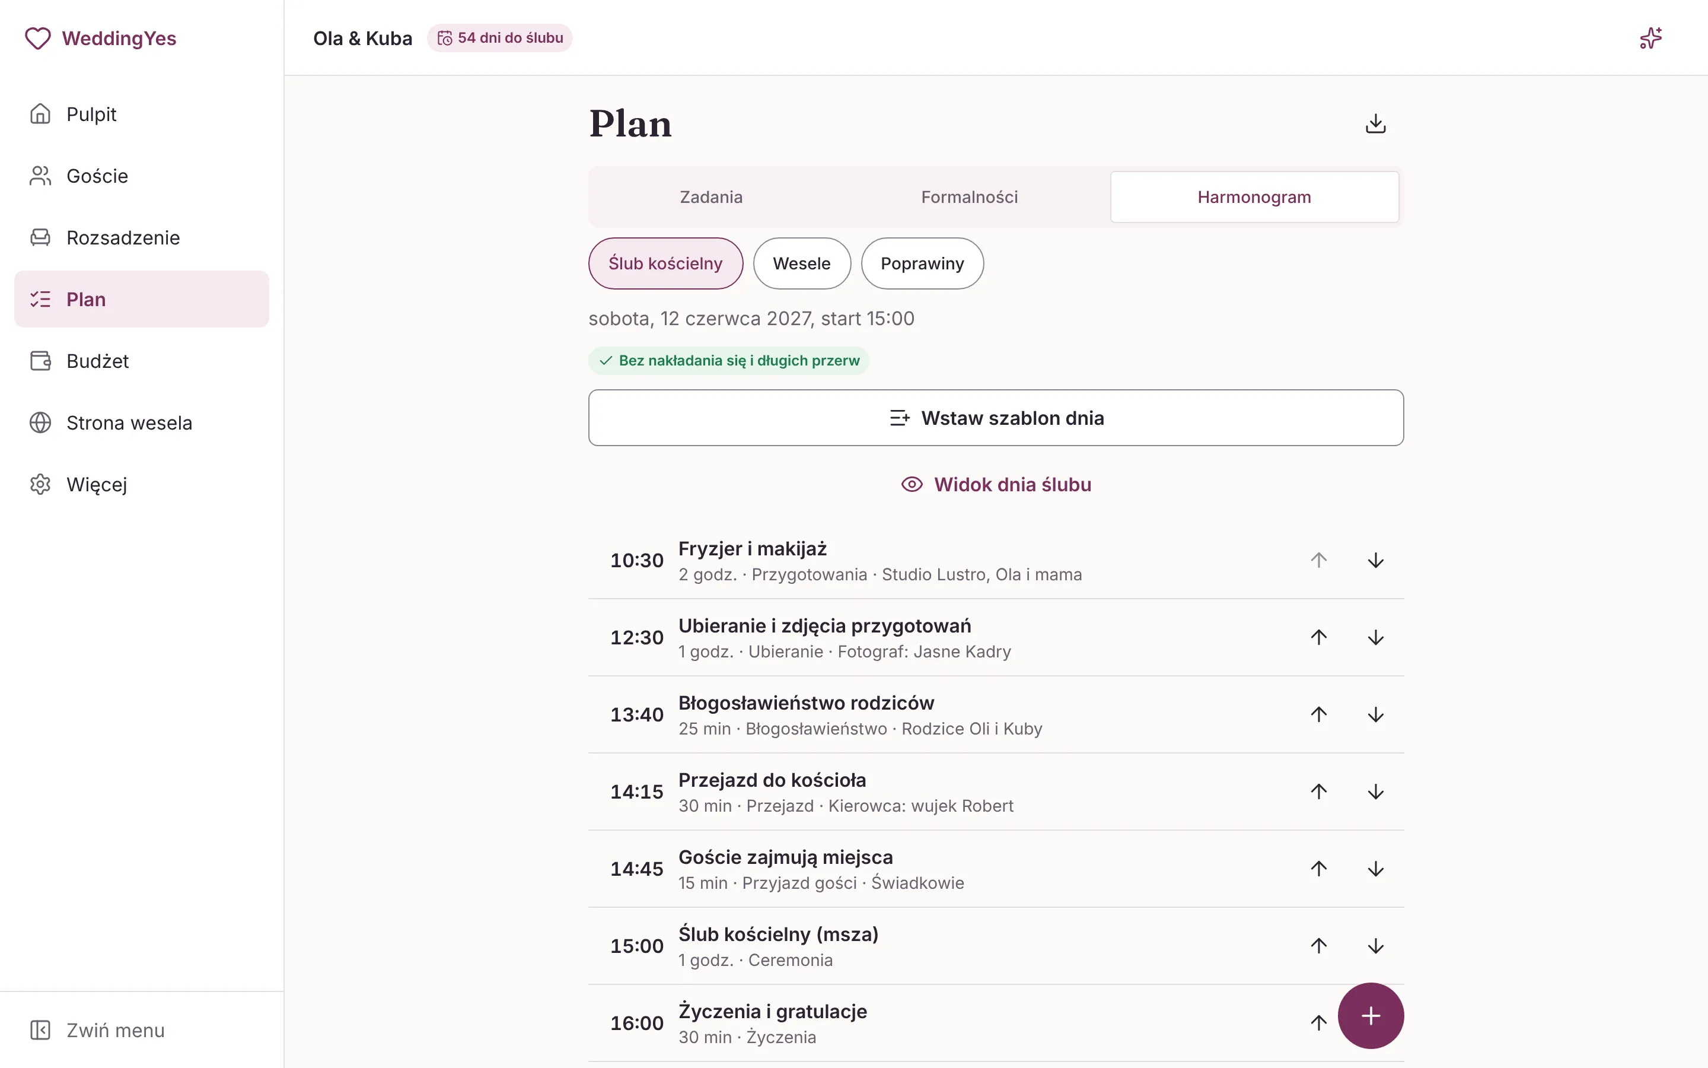
Task: Click Wstaw szablon dnia button
Action: [x=996, y=418]
